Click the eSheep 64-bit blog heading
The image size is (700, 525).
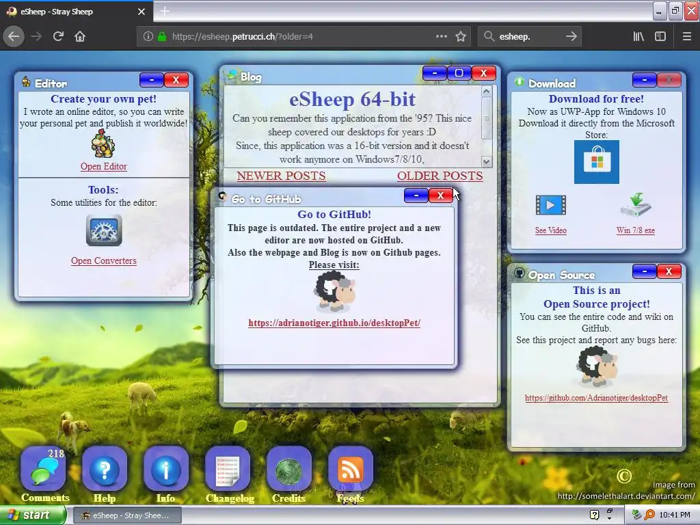(x=353, y=99)
